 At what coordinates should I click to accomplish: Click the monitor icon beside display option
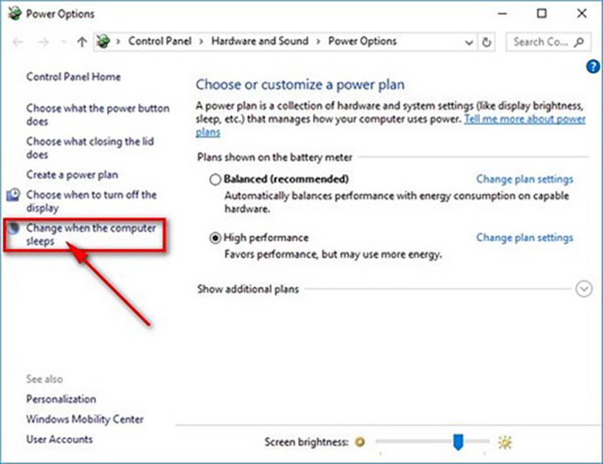(x=14, y=195)
